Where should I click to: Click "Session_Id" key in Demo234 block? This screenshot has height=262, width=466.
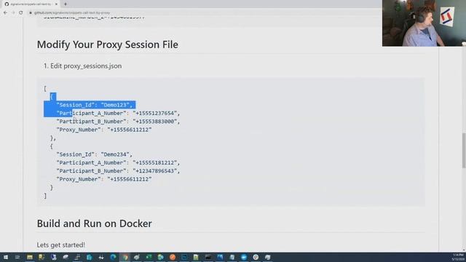point(76,154)
